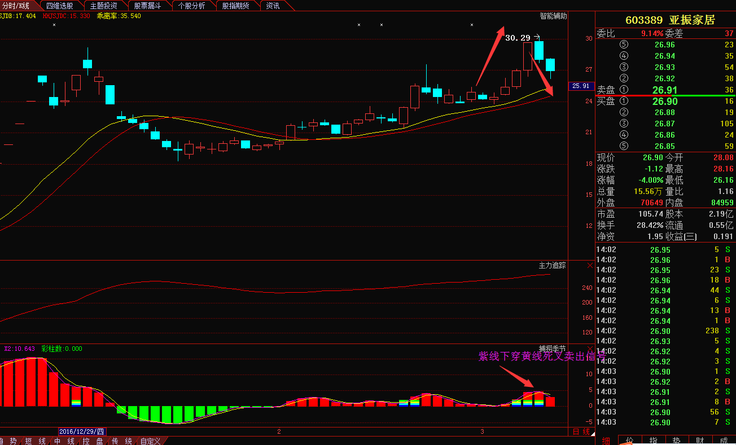Switch to the 财 tab in quote panel

[x=700, y=440]
